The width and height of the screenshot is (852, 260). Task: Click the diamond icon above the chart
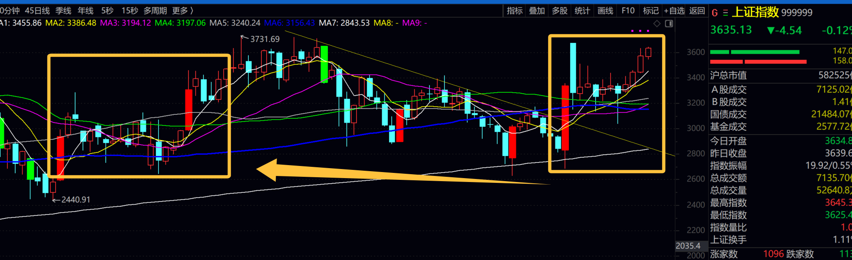[657, 23]
